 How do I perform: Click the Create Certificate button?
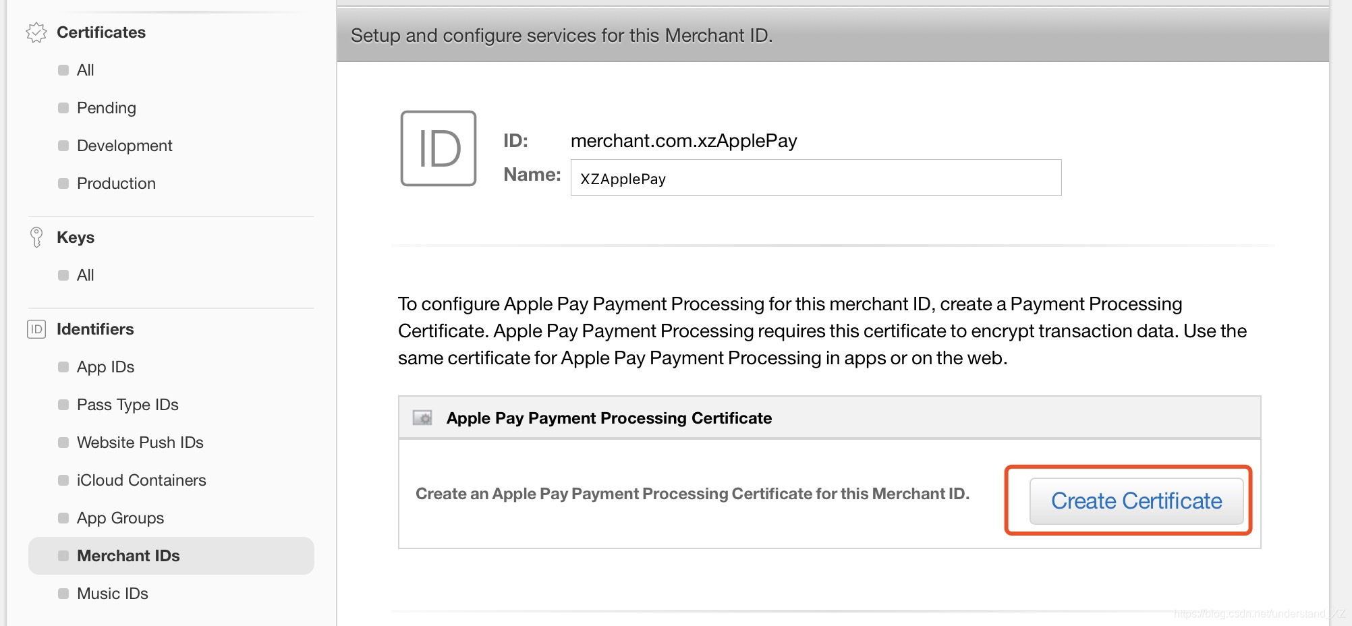click(1136, 501)
